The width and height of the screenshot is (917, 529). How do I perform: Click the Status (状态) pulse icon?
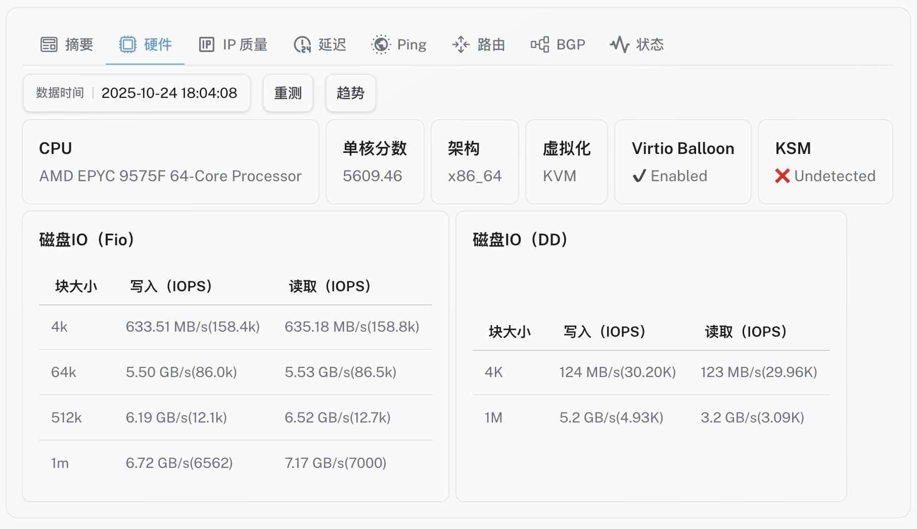point(619,45)
